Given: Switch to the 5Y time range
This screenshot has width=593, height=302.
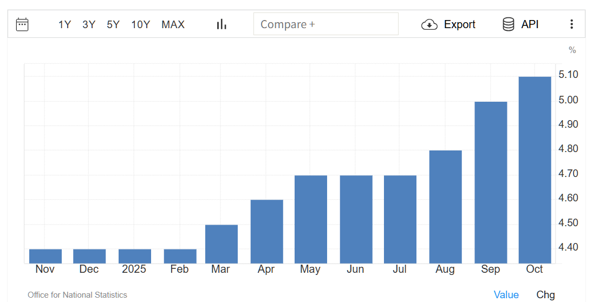Looking at the screenshot, I should [x=113, y=24].
